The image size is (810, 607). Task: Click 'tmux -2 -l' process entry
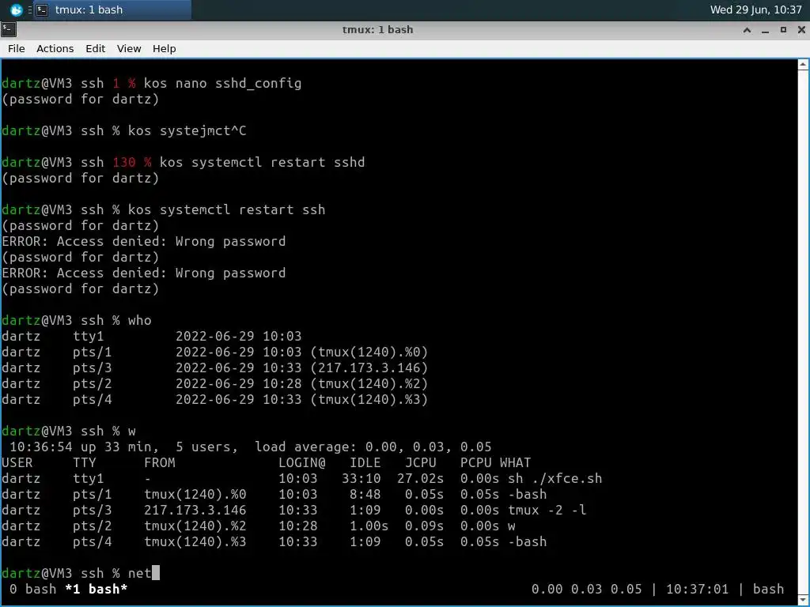click(547, 510)
